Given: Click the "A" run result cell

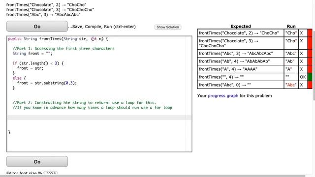Looking at the screenshot, I should click(291, 69).
